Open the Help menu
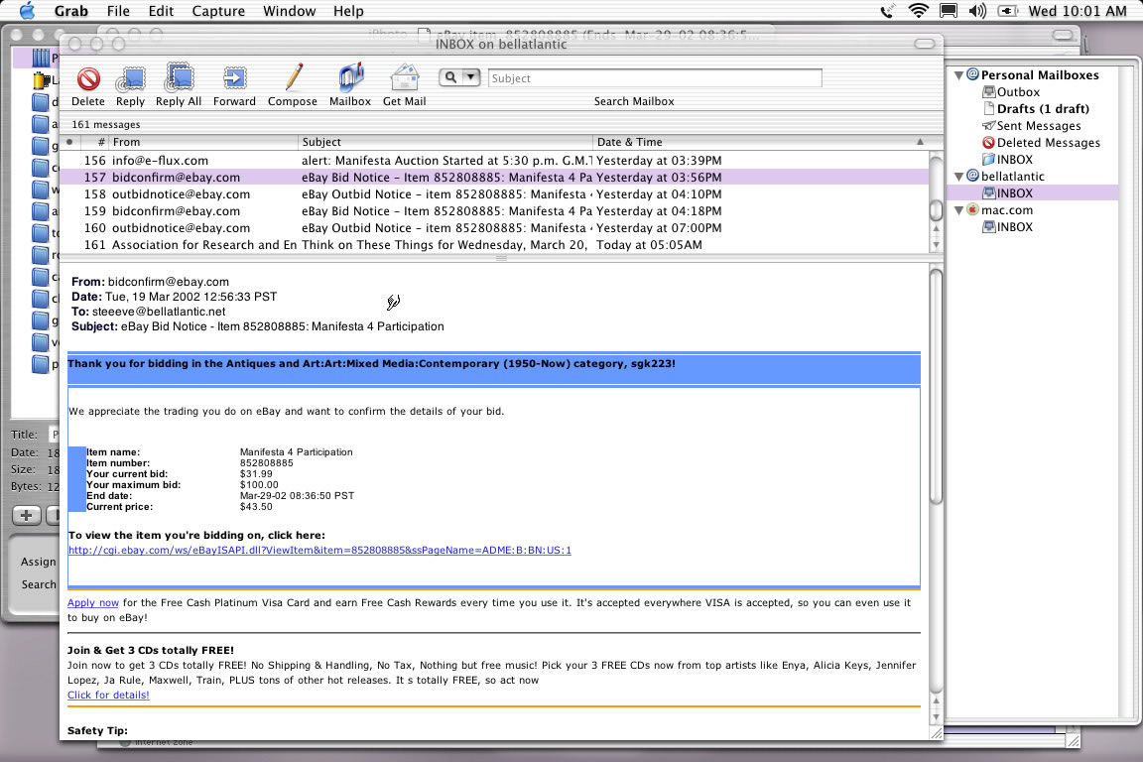1143x762 pixels. point(348,11)
